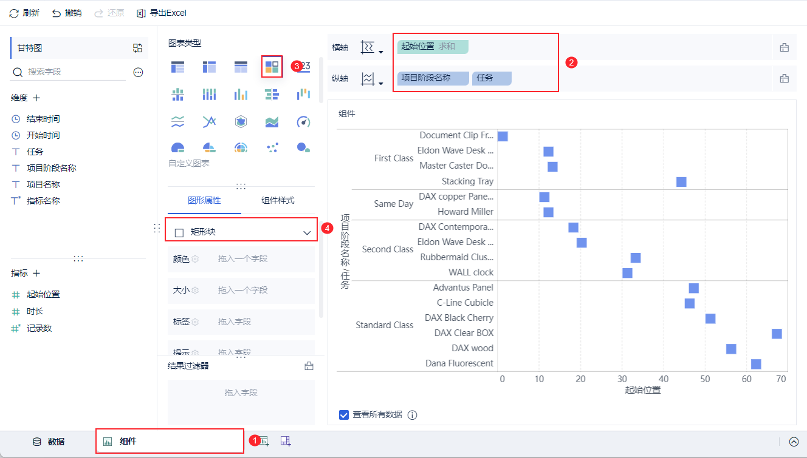
Task: Click the add dashboard icon
Action: (x=286, y=442)
